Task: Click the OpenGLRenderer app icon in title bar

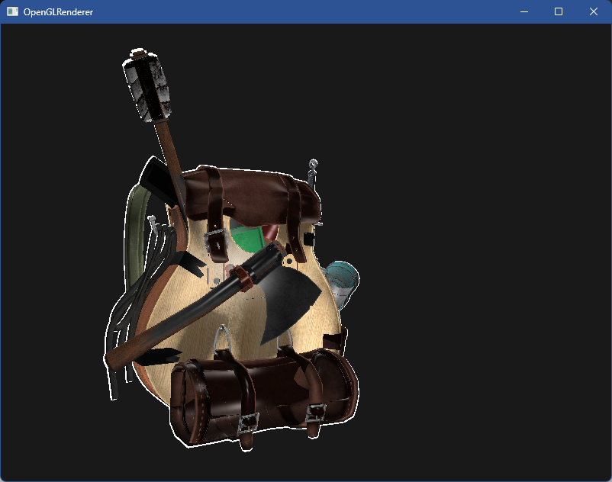Action: 12,11
